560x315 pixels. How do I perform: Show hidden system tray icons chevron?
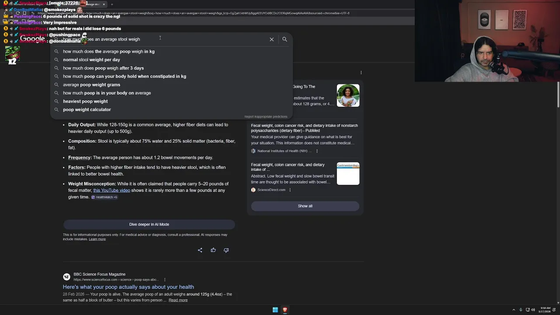(x=514, y=310)
